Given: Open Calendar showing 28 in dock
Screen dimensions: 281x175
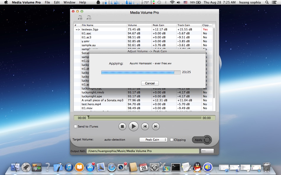Looking at the screenshot, I should (143, 167).
